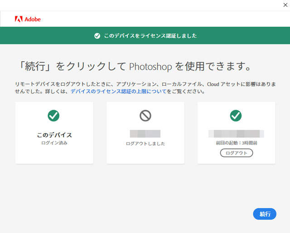
Task: Click the blurred device name above 前回の起動
Action: point(236,134)
